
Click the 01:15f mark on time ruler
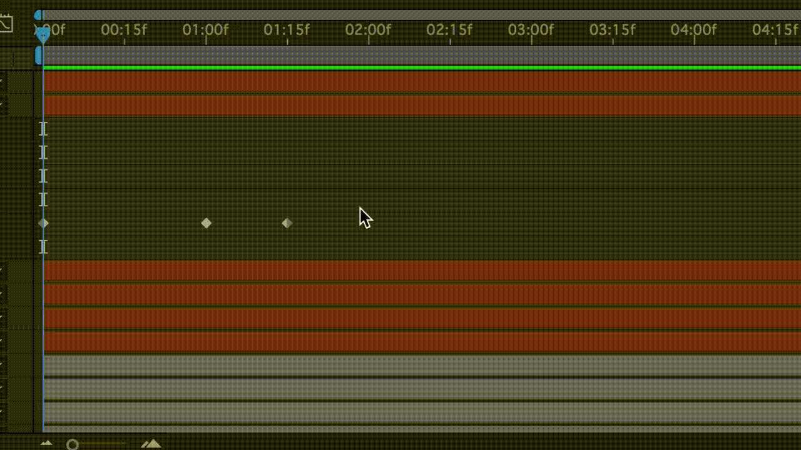287,29
